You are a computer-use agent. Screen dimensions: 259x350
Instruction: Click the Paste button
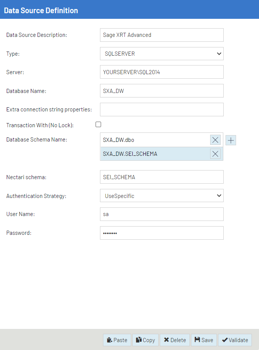pyautogui.click(x=117, y=340)
